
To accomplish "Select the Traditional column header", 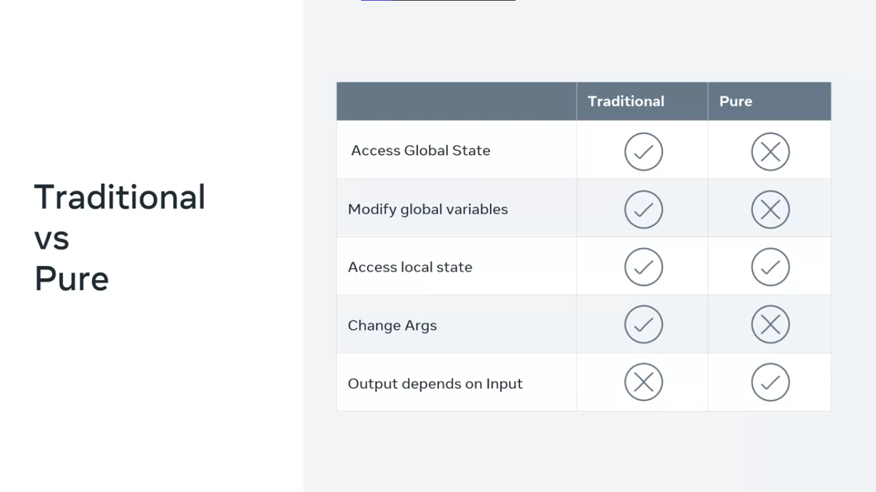I will click(x=626, y=101).
